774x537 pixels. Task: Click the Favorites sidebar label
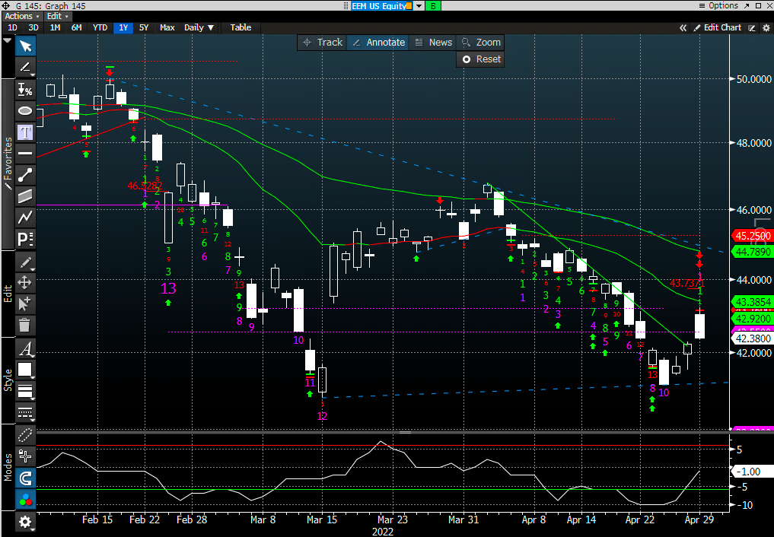coord(8,163)
